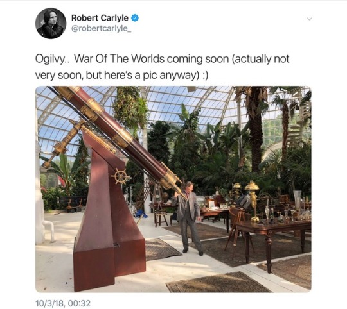Open the @robertcarlyle_ handle link
The width and height of the screenshot is (347, 309).
point(102,29)
